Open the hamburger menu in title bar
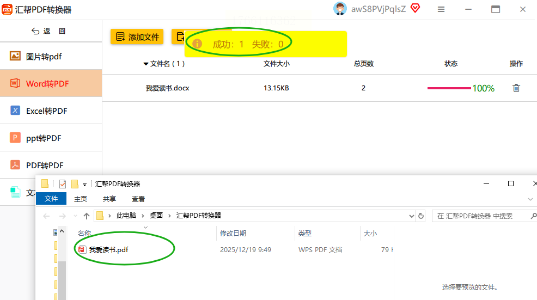 [441, 10]
